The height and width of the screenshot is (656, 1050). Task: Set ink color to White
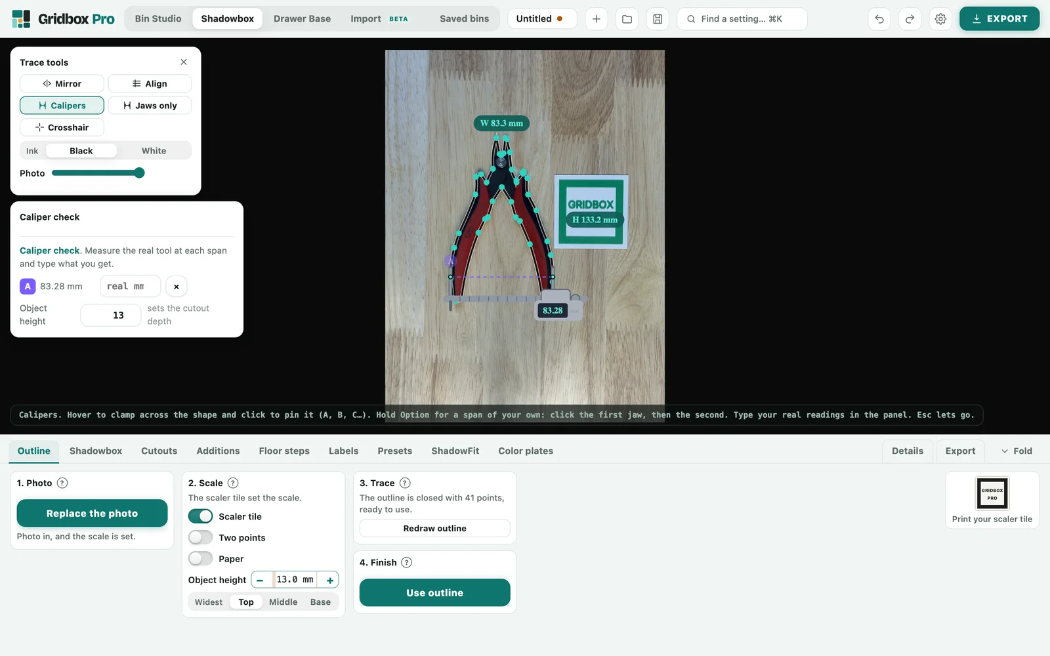[x=154, y=151]
